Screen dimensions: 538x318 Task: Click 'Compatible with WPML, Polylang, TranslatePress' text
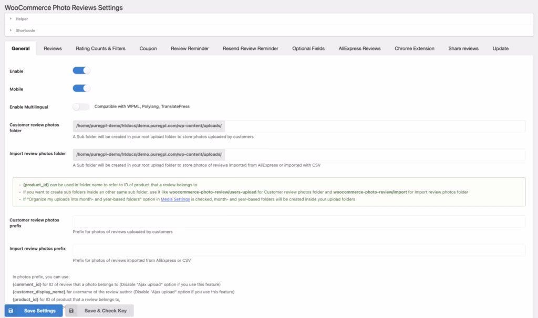pos(142,107)
